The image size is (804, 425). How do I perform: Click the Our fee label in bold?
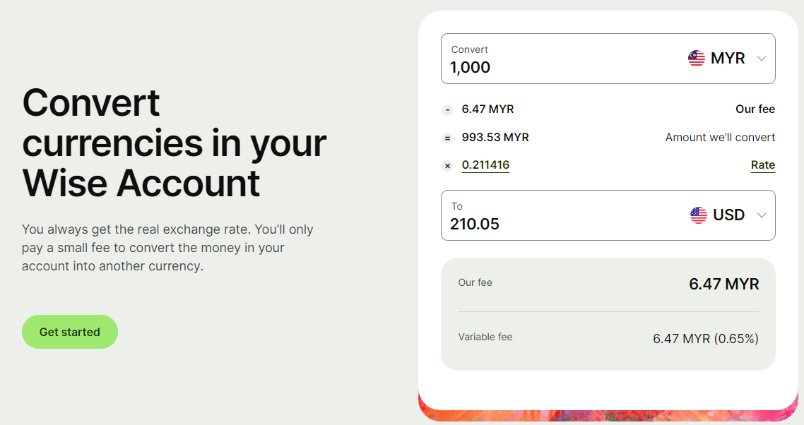coord(755,109)
